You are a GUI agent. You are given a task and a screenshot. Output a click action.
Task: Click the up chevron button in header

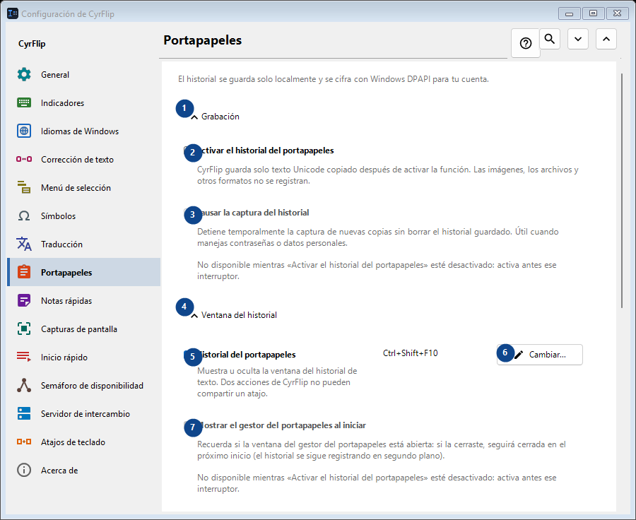click(x=606, y=39)
